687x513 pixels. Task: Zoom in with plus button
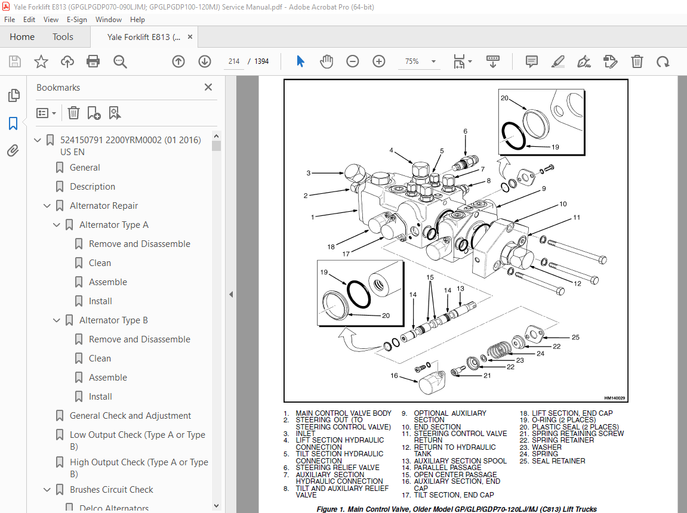pos(378,61)
